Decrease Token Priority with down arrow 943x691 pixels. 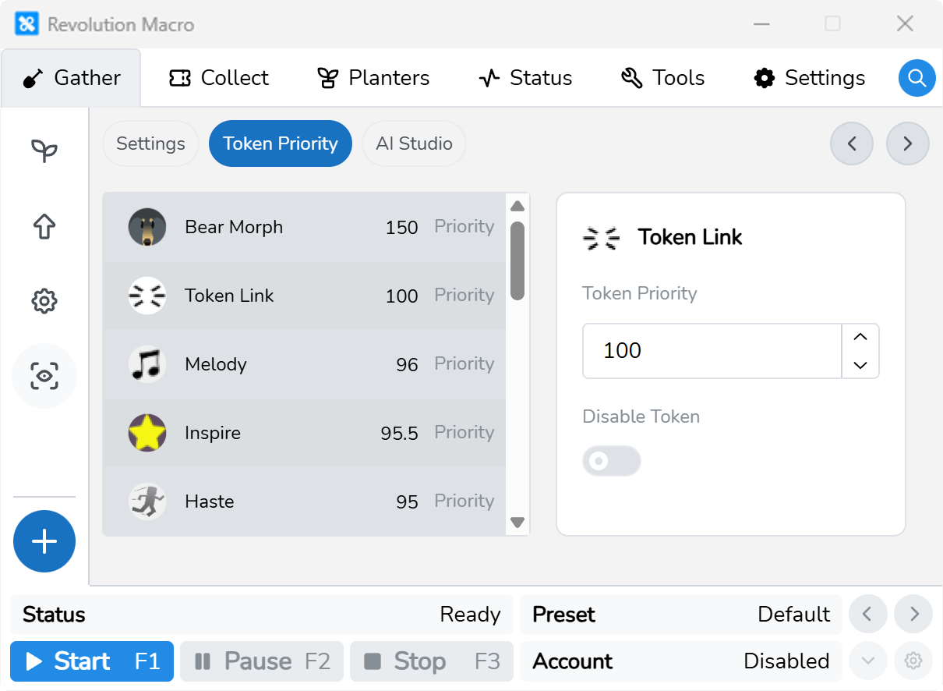(x=860, y=365)
